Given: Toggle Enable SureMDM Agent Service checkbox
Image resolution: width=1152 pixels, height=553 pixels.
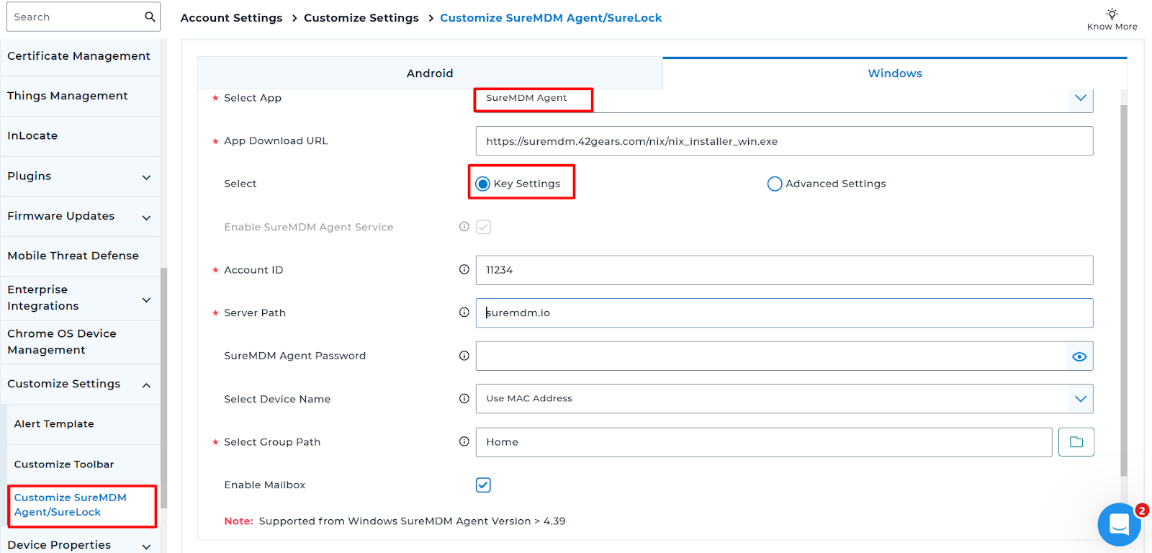Looking at the screenshot, I should coord(483,227).
